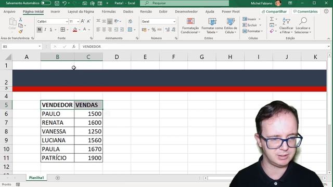Image resolution: width=333 pixels, height=187 pixels.
Task: Switch to the Inserir ribbon tab
Action: pos(55,11)
